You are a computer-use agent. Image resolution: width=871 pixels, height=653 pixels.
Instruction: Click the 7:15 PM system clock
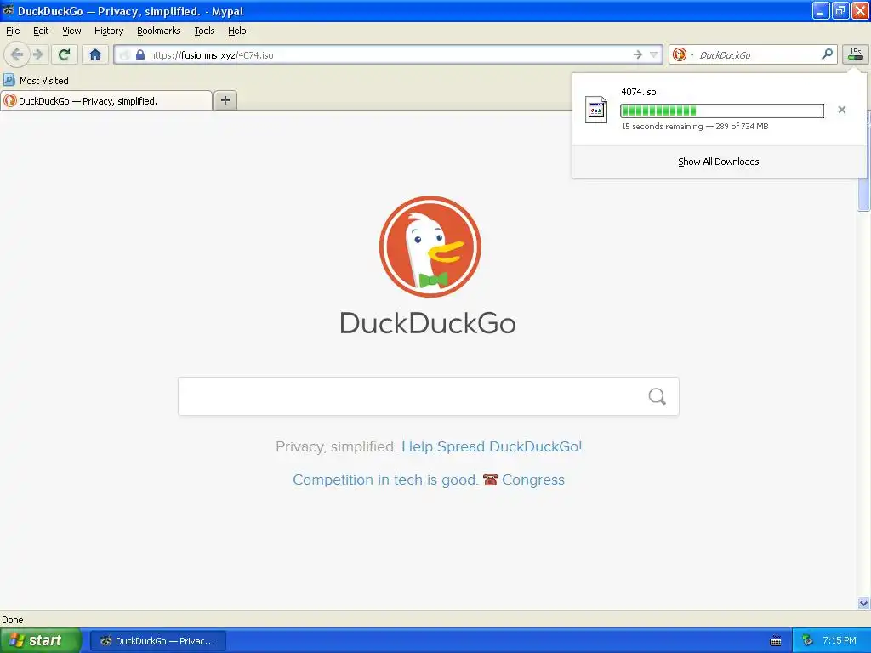[x=840, y=640]
